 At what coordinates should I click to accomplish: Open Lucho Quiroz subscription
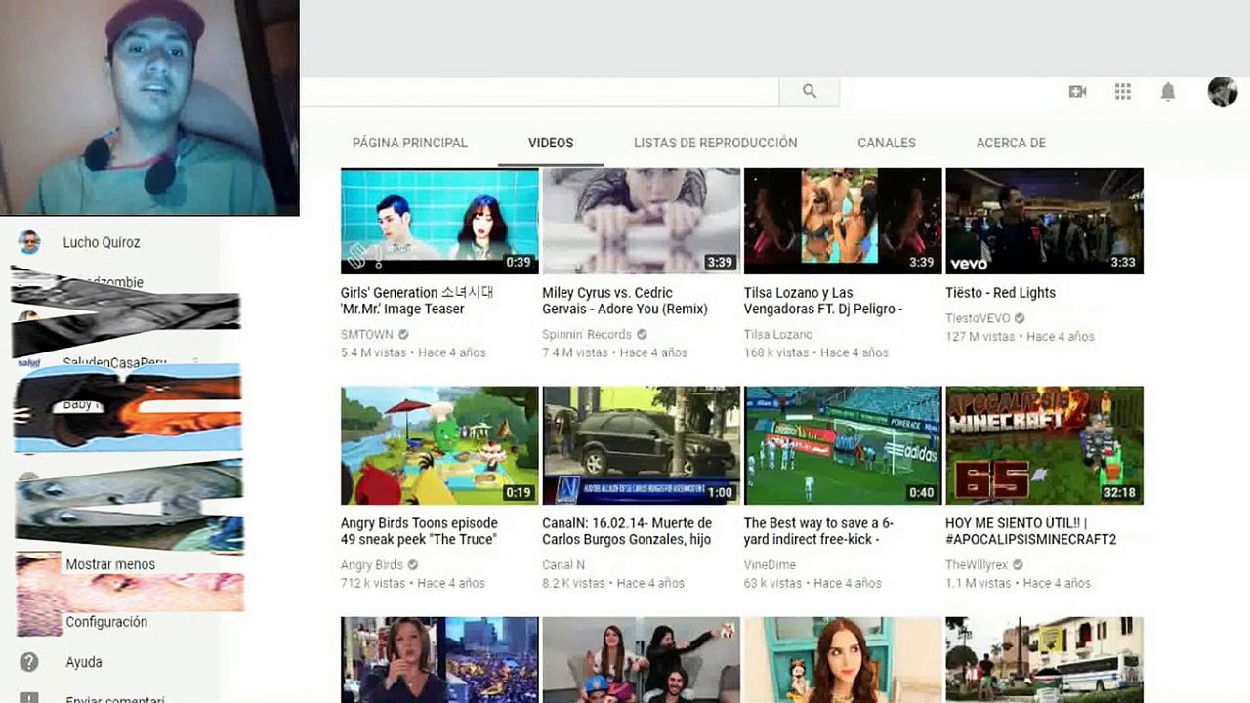(x=102, y=242)
